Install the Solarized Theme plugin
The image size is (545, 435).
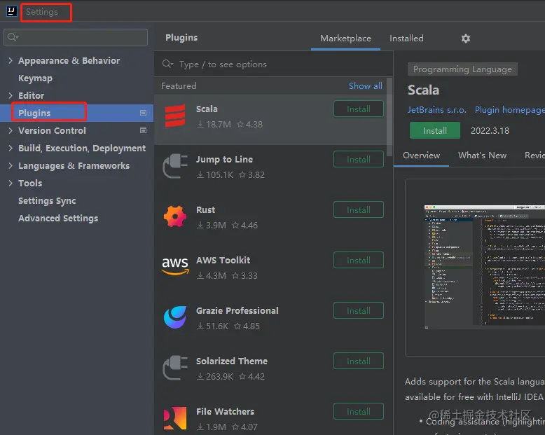(359, 361)
